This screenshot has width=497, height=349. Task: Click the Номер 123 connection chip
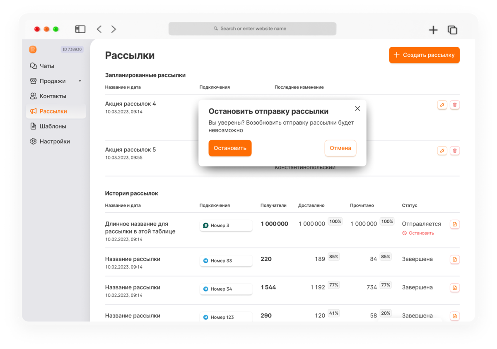tap(226, 317)
